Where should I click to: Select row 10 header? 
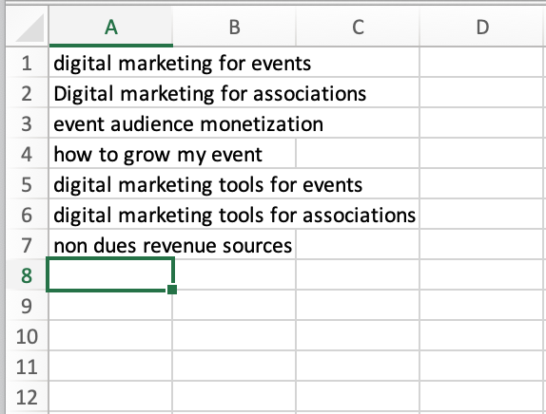point(27,336)
